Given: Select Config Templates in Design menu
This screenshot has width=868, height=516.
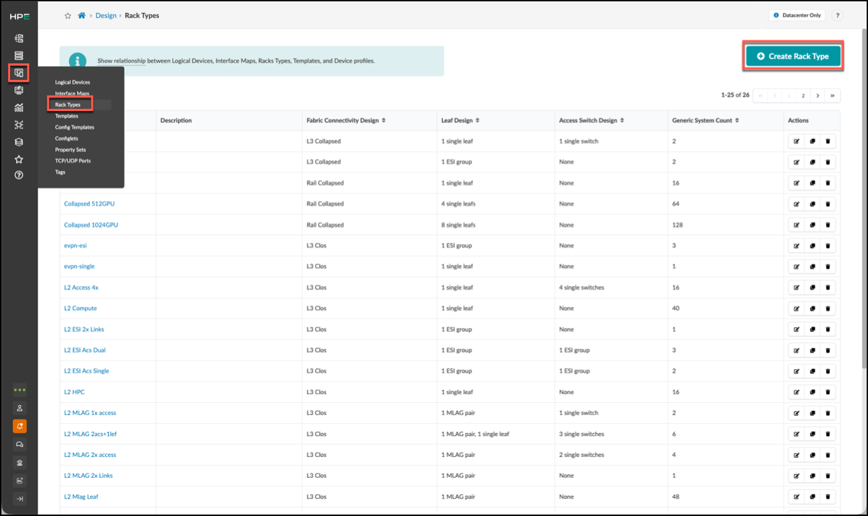Looking at the screenshot, I should pyautogui.click(x=74, y=127).
